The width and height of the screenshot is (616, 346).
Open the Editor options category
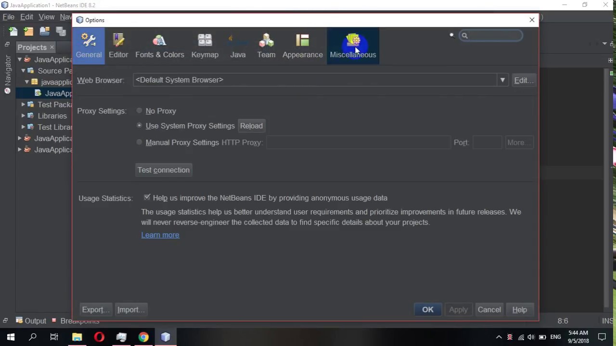(118, 46)
